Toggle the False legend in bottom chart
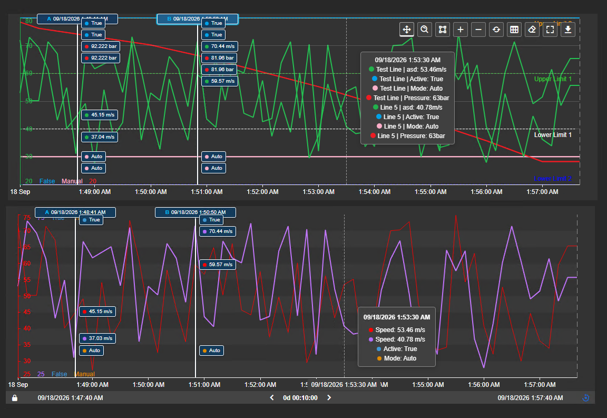 (59, 374)
